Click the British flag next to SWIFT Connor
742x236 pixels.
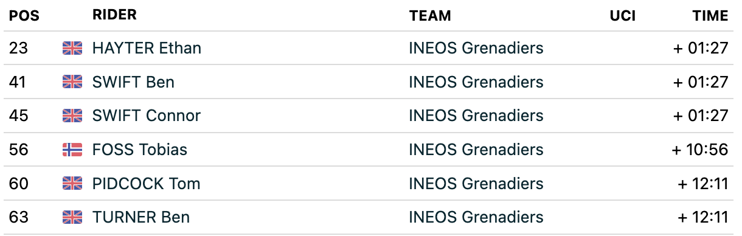pyautogui.click(x=72, y=116)
